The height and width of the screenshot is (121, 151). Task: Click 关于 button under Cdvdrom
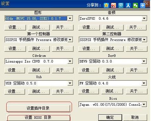click(x=63, y=71)
